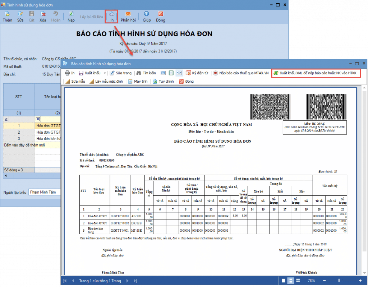Image resolution: width=368 pixels, height=287 pixels.
Task: Open the Xuất khẩu dropdown arrow
Action: [105, 73]
